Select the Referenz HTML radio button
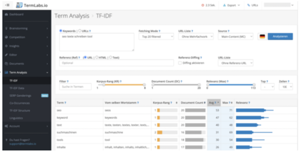The width and height of the screenshot is (304, 154). click(x=97, y=58)
